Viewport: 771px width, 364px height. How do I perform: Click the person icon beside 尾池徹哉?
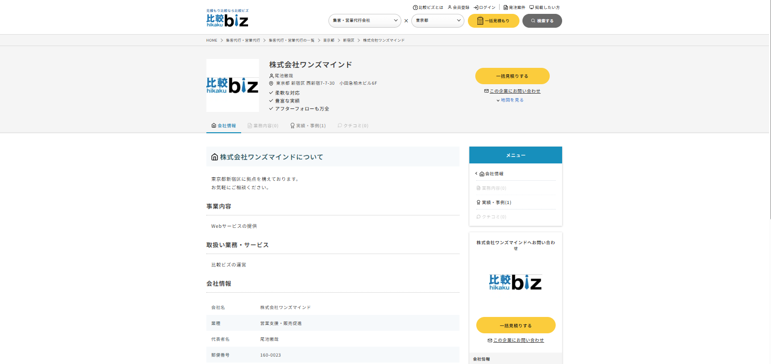[x=271, y=76]
